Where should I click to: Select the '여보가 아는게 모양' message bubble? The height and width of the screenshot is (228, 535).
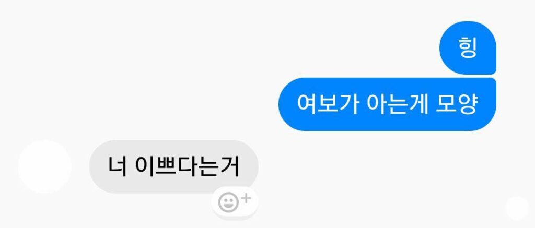pos(387,104)
